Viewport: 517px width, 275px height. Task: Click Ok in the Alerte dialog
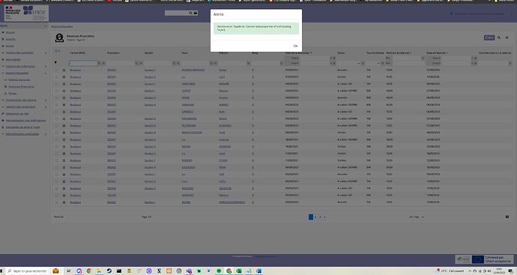coord(295,46)
